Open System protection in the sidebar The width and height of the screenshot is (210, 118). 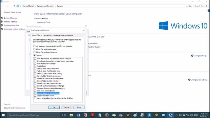pos(11,26)
